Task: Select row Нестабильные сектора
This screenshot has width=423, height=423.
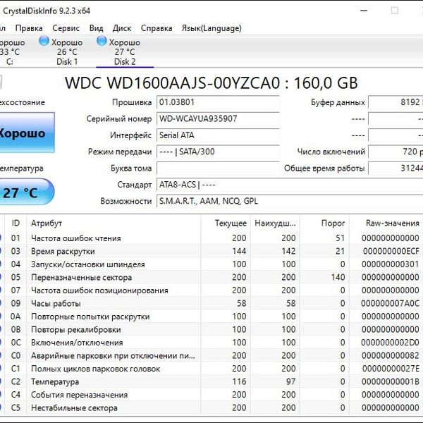Action: point(211,407)
